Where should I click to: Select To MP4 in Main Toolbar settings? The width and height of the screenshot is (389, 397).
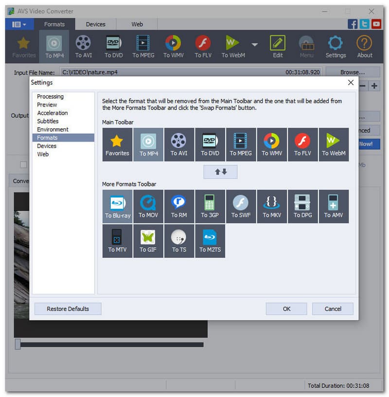point(148,144)
